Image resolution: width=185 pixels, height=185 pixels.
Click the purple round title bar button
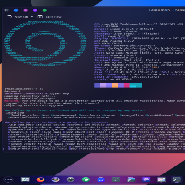[35, 10]
